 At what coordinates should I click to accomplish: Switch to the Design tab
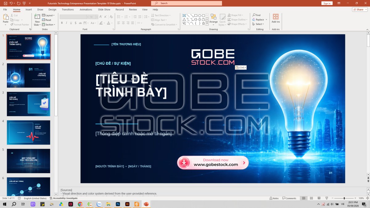[x=52, y=10]
